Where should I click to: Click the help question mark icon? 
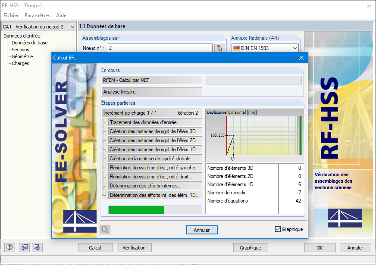[x=9, y=247]
